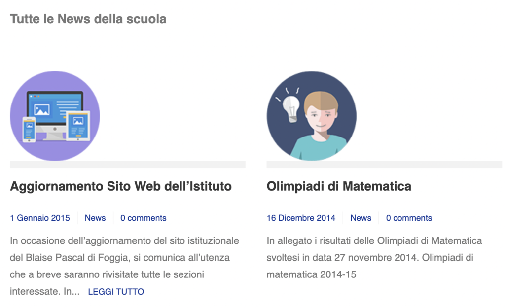Viewport: 505px width, 308px height.
Task: Click the 'LEGGI TUTTO' read more link
Action: click(116, 292)
